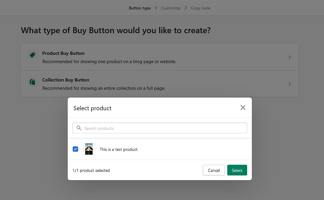Expand Product Buy Button chevron arrow
The image size is (324, 200).
(290, 57)
